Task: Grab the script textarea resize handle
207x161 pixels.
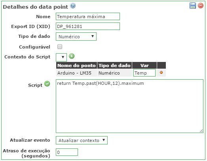Action: [201, 131]
